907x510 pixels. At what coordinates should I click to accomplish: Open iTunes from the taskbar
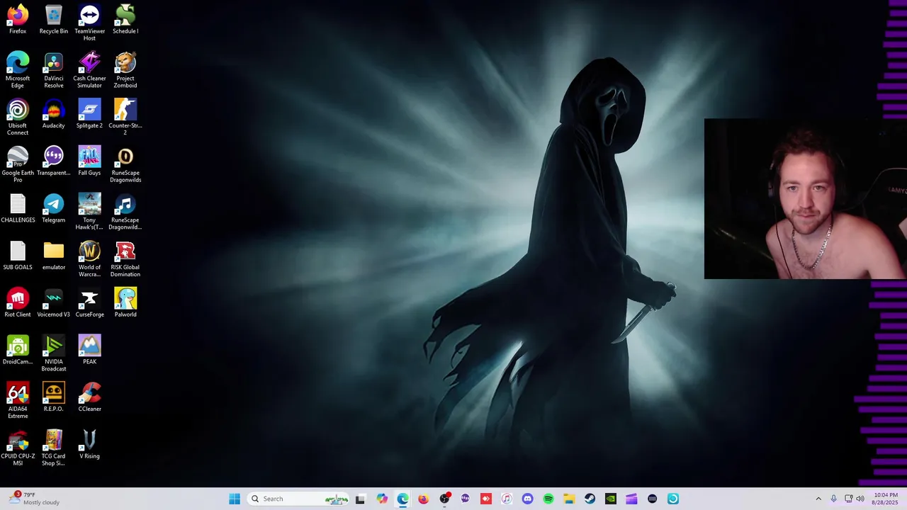tap(507, 499)
